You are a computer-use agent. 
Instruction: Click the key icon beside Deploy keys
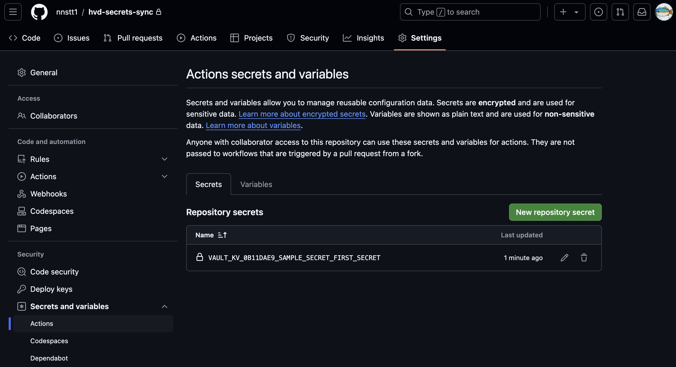22,289
